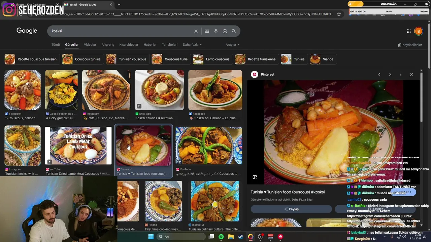The height and width of the screenshot is (242, 431).
Task: Open the 'Kısa videolar' tab
Action: point(129,45)
